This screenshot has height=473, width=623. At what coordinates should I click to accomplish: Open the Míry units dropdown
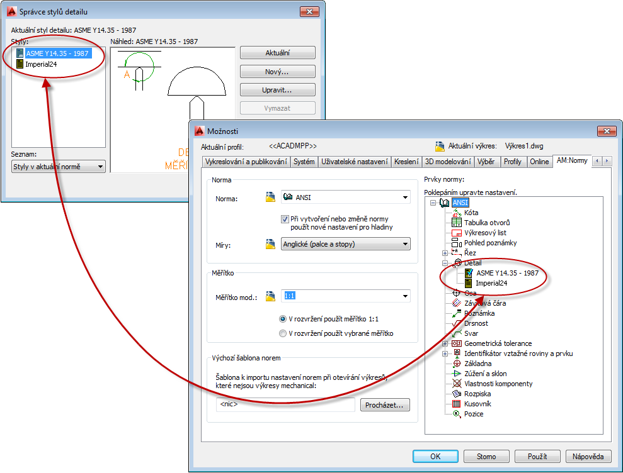coord(405,244)
